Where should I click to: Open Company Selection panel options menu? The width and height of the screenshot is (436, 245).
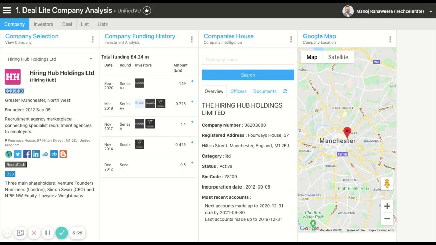(92, 39)
